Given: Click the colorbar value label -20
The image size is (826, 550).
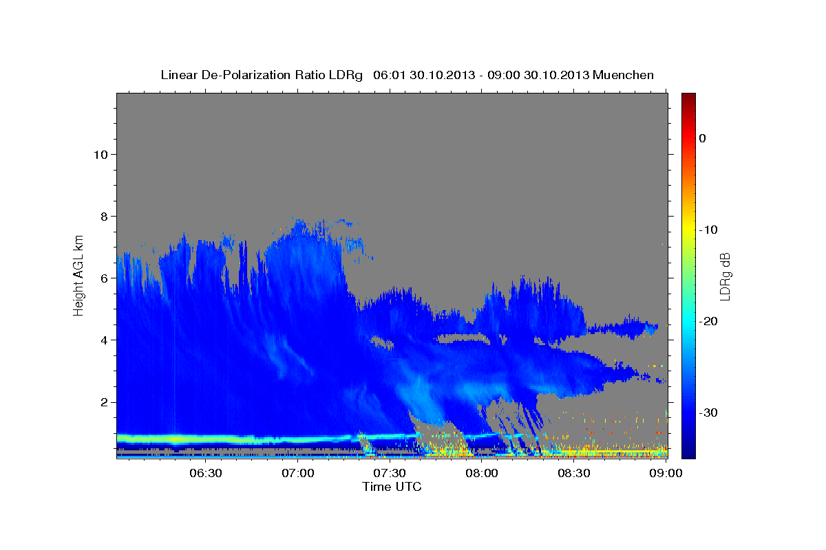Looking at the screenshot, I should (710, 321).
